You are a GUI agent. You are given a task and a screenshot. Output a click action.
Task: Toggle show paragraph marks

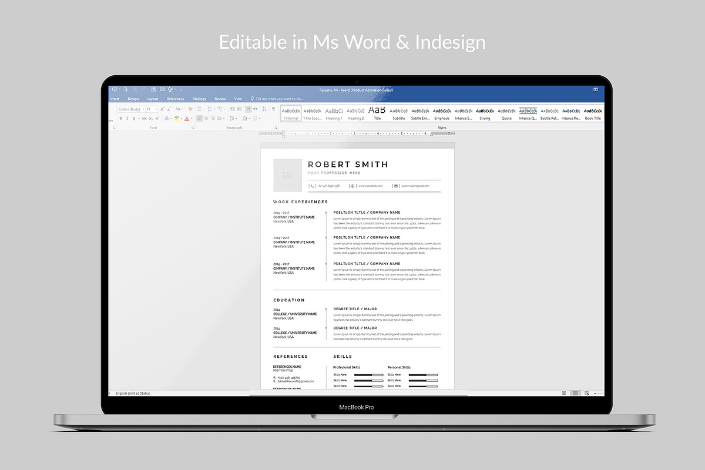274,109
